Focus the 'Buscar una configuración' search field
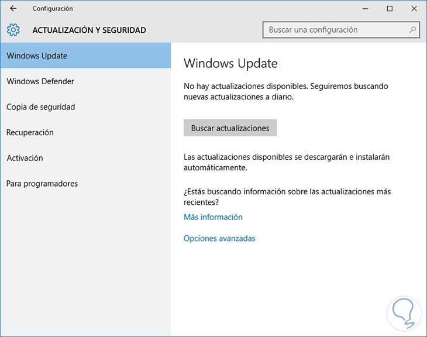Image resolution: width=427 pixels, height=337 pixels. [x=341, y=30]
